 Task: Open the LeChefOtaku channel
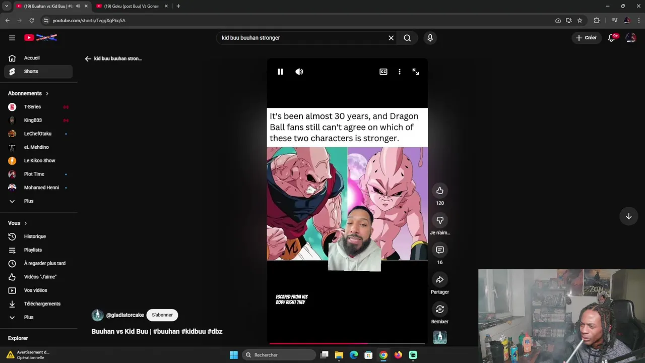point(38,134)
